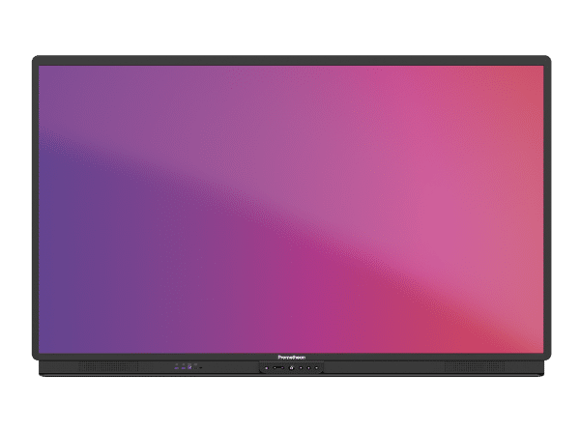Select the second front USB port
580x431 pixels.
point(183,367)
